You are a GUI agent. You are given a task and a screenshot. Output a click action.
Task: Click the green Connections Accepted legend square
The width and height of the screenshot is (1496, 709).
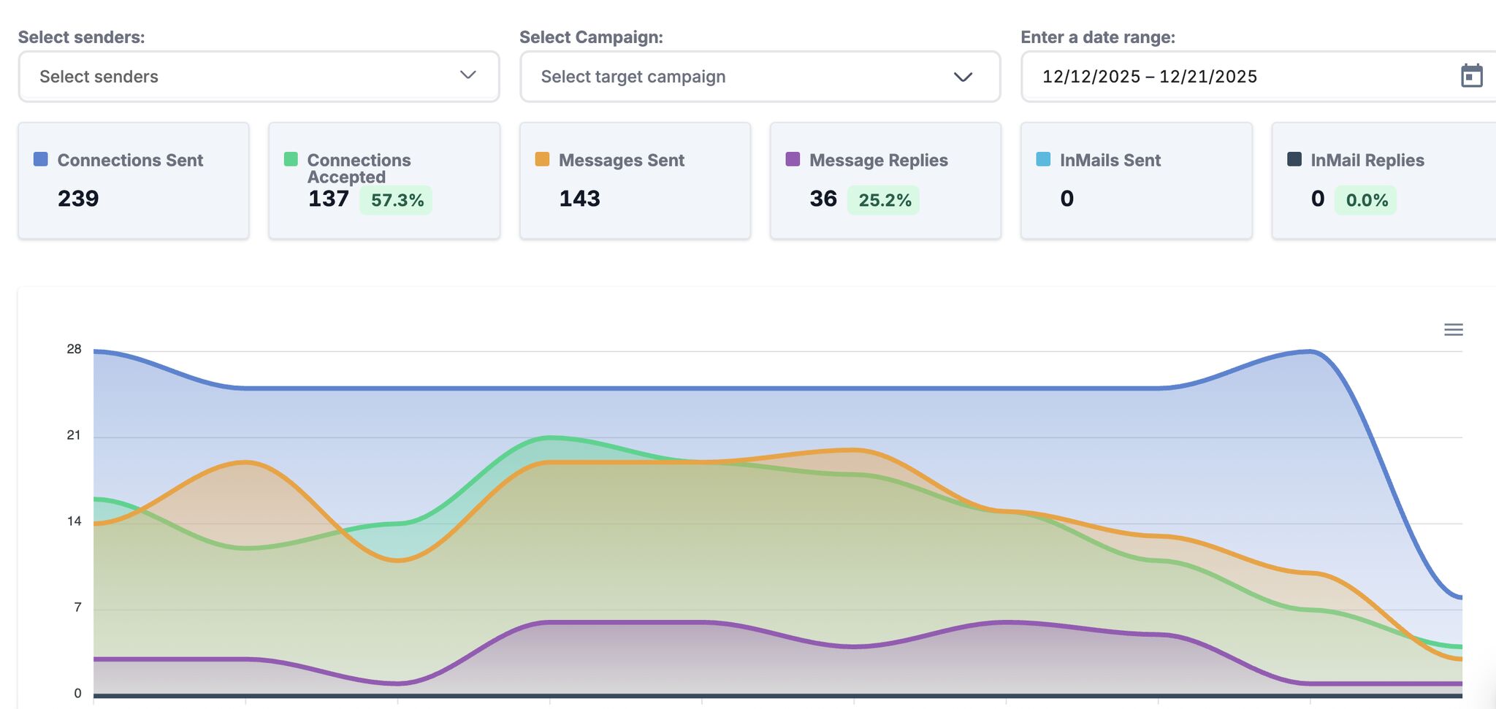pos(291,159)
